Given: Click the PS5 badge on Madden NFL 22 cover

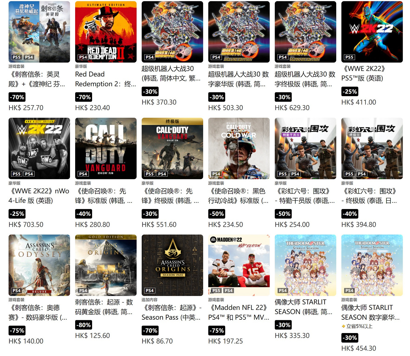Looking at the screenshot, I should coord(216,290).
